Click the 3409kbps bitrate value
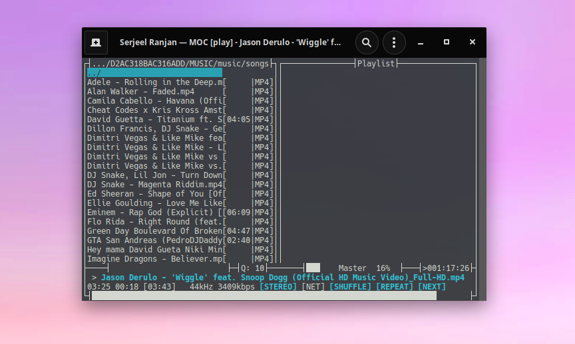This screenshot has height=344, width=575. pos(236,286)
